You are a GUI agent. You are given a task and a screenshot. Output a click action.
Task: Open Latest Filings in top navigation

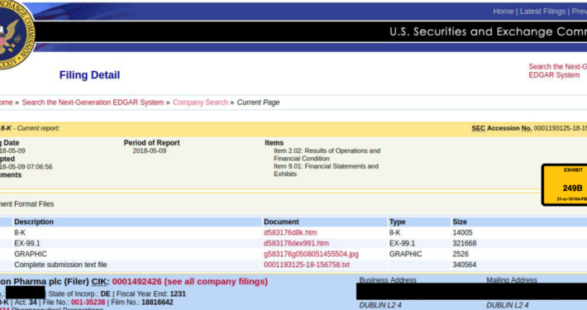(542, 12)
